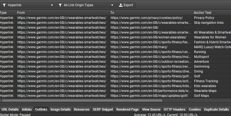Click the Spider Mode: Paused status text
The height and width of the screenshot is (116, 231).
point(15,115)
